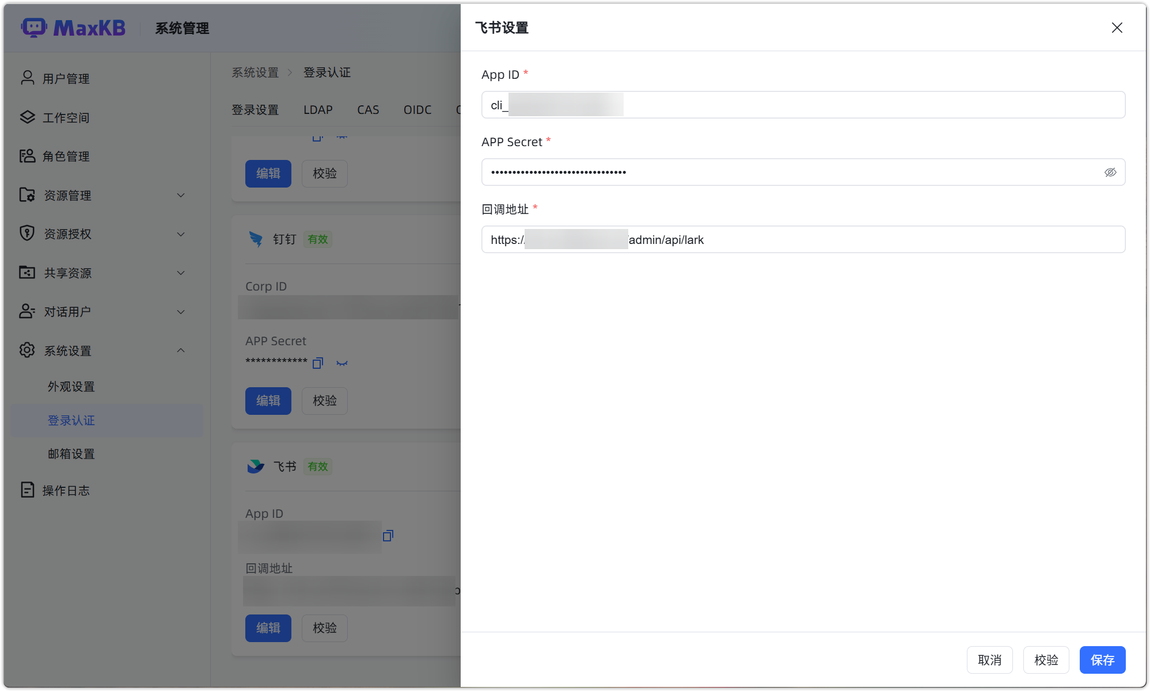
Task: Click the 角色管理 role icon
Action: (x=27, y=156)
